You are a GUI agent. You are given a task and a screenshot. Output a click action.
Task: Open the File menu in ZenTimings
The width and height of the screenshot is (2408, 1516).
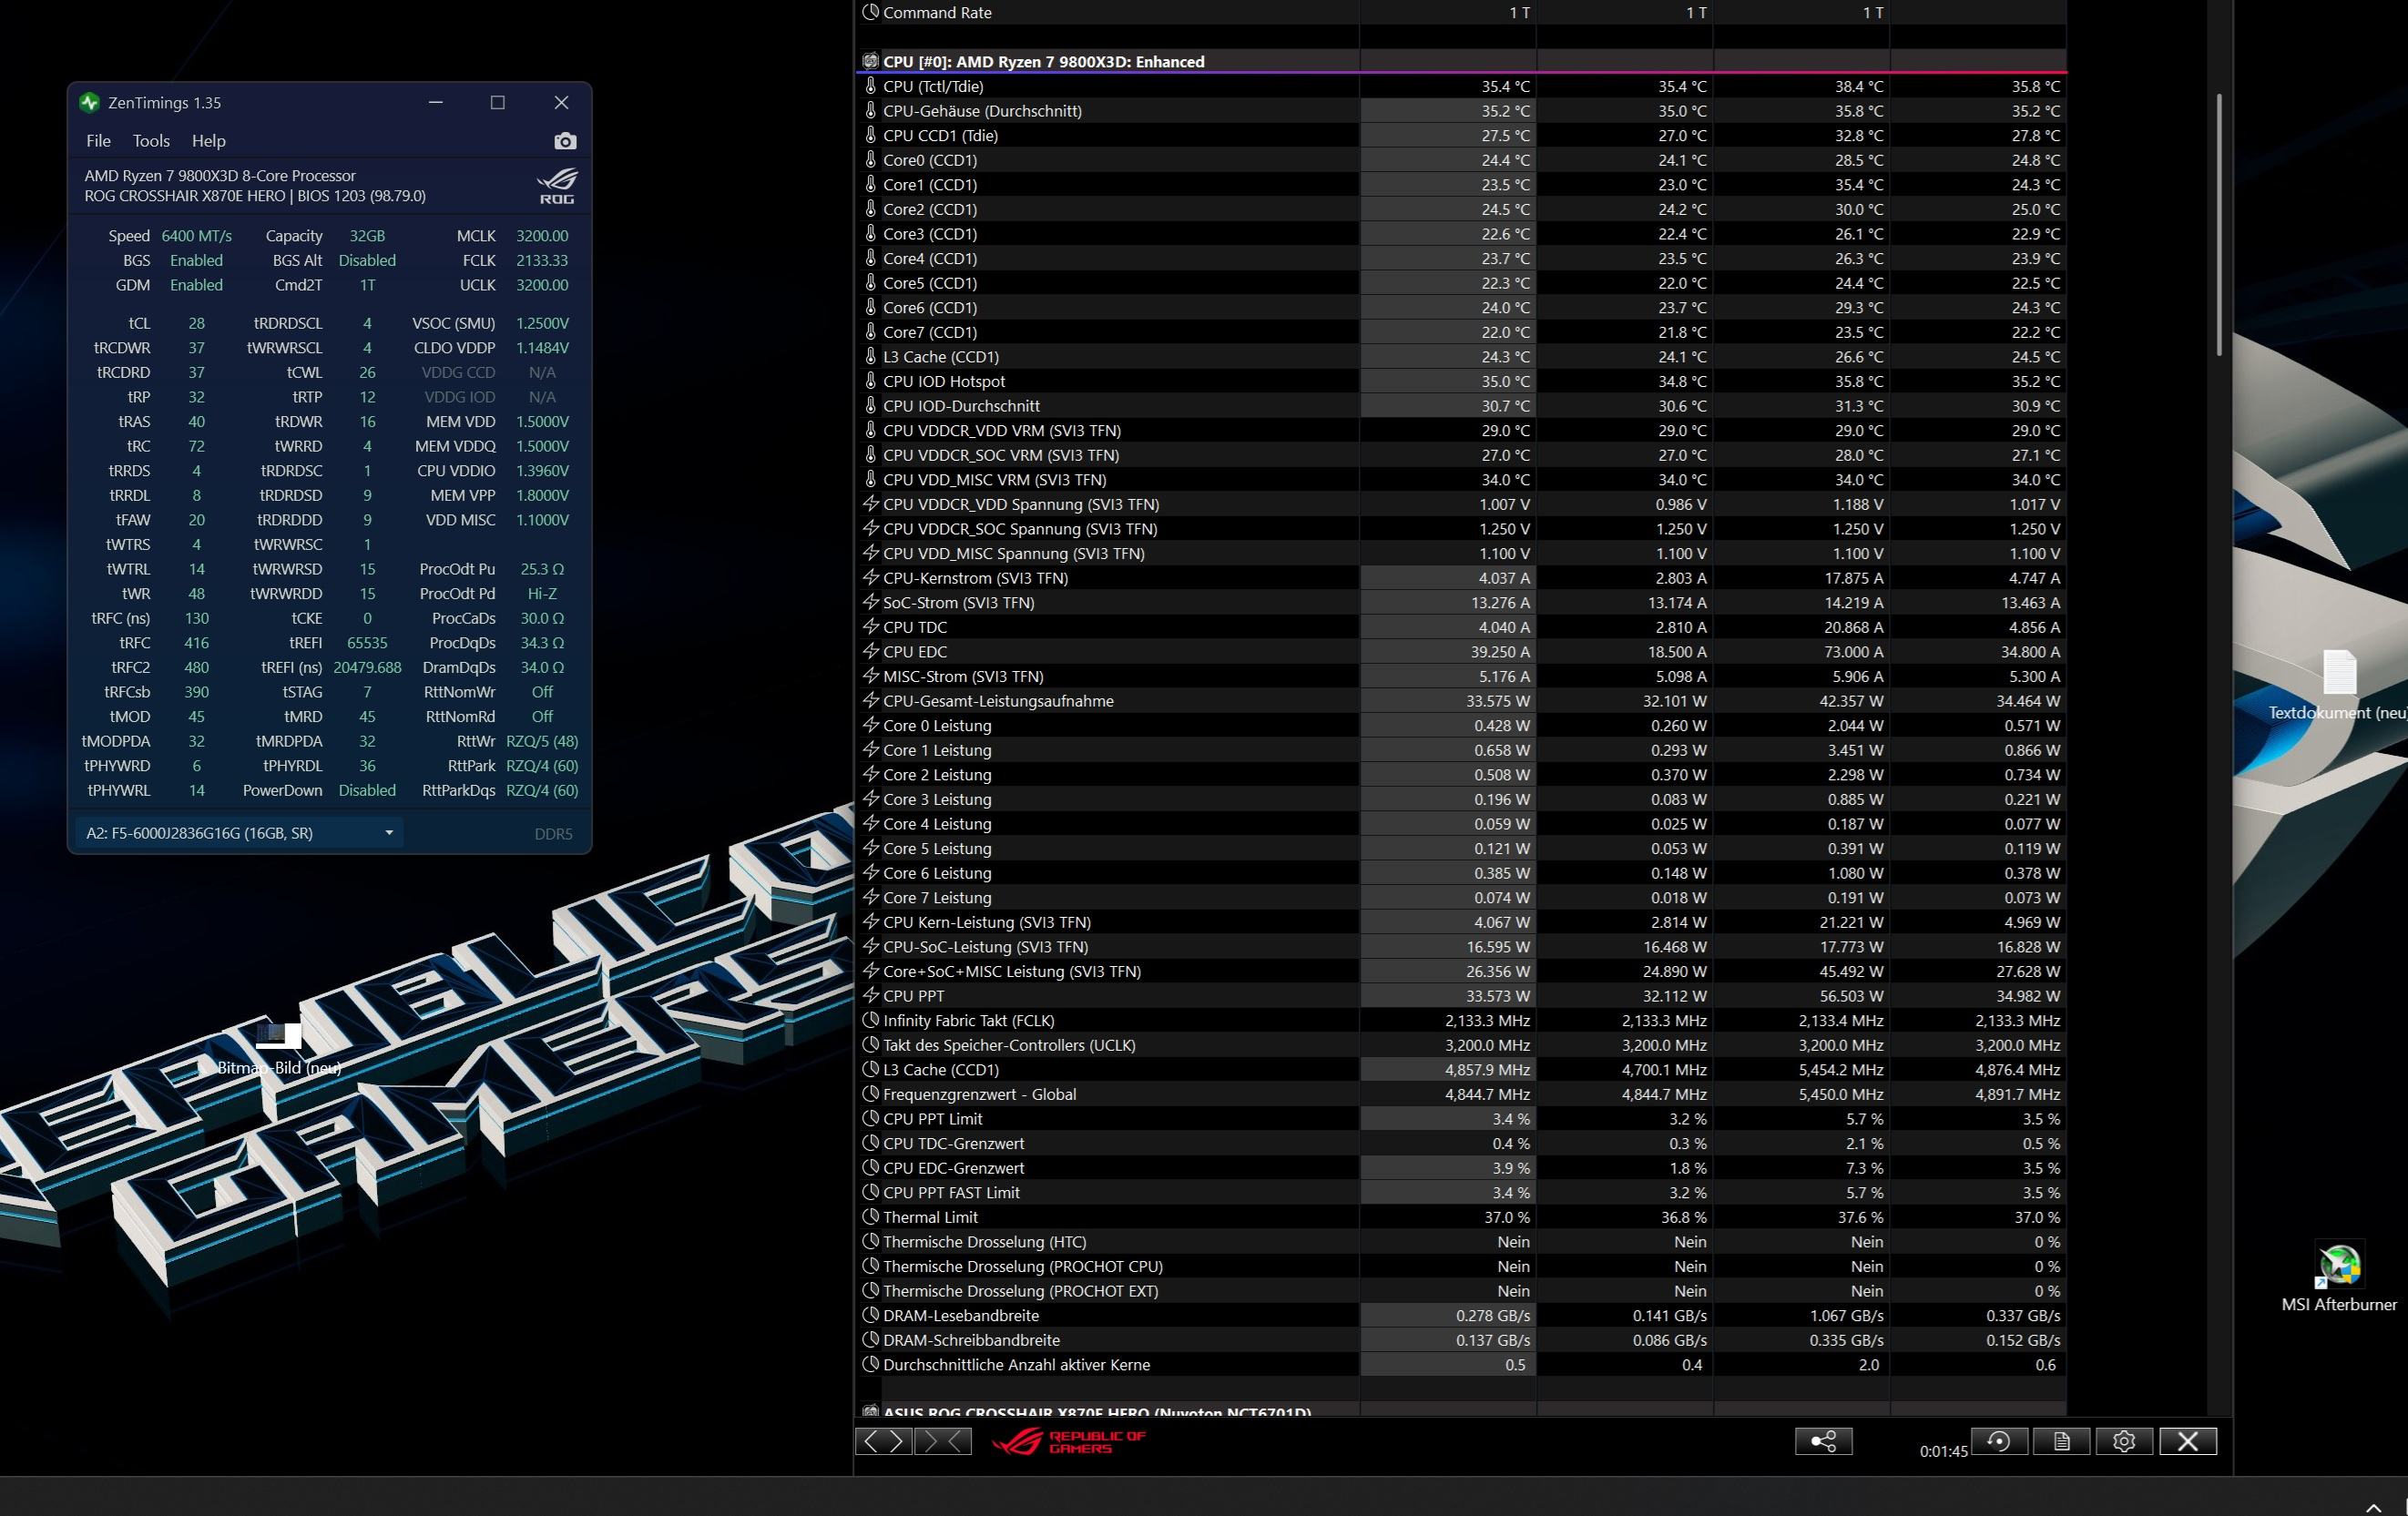pyautogui.click(x=98, y=141)
